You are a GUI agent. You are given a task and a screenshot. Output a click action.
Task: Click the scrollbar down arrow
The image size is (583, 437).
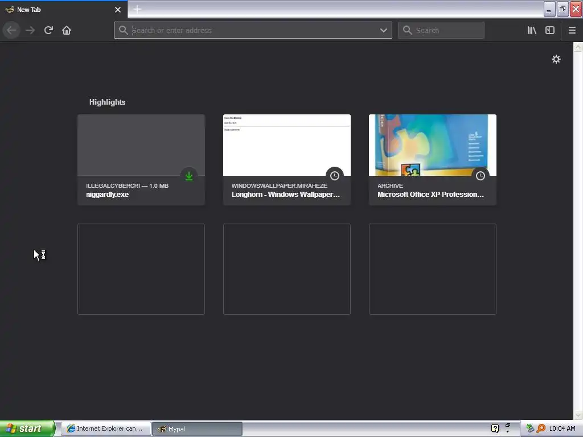(x=578, y=415)
